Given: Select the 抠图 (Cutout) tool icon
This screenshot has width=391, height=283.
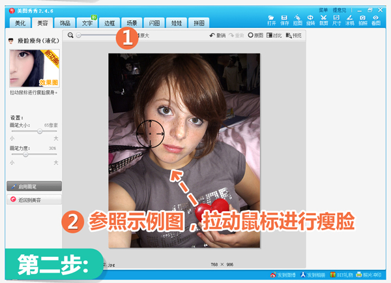Looking at the screenshot, I should (297, 20).
